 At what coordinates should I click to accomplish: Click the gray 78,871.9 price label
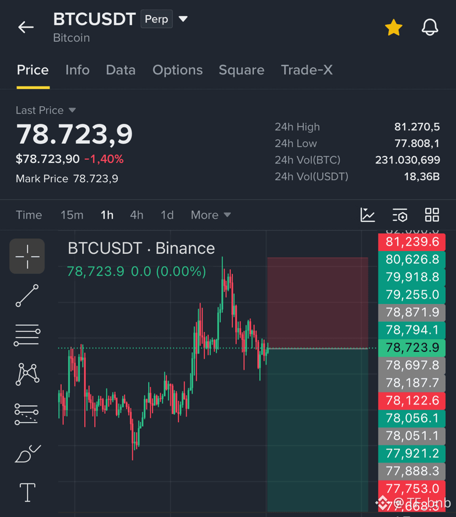(x=412, y=312)
